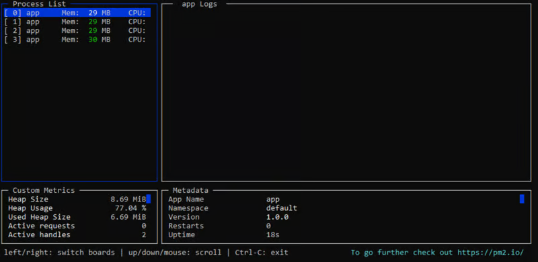Image resolution: width=538 pixels, height=262 pixels.
Task: Open the https://pm2.io/ link
Action: pos(491,253)
